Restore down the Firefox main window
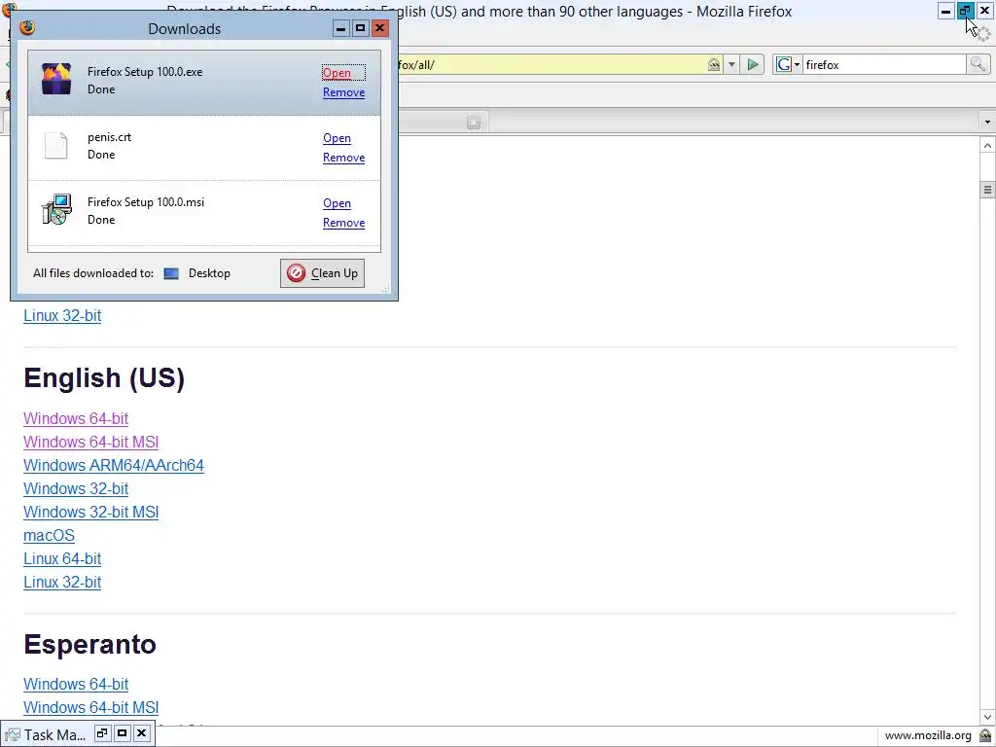Screen dimensions: 996x747 [965, 11]
